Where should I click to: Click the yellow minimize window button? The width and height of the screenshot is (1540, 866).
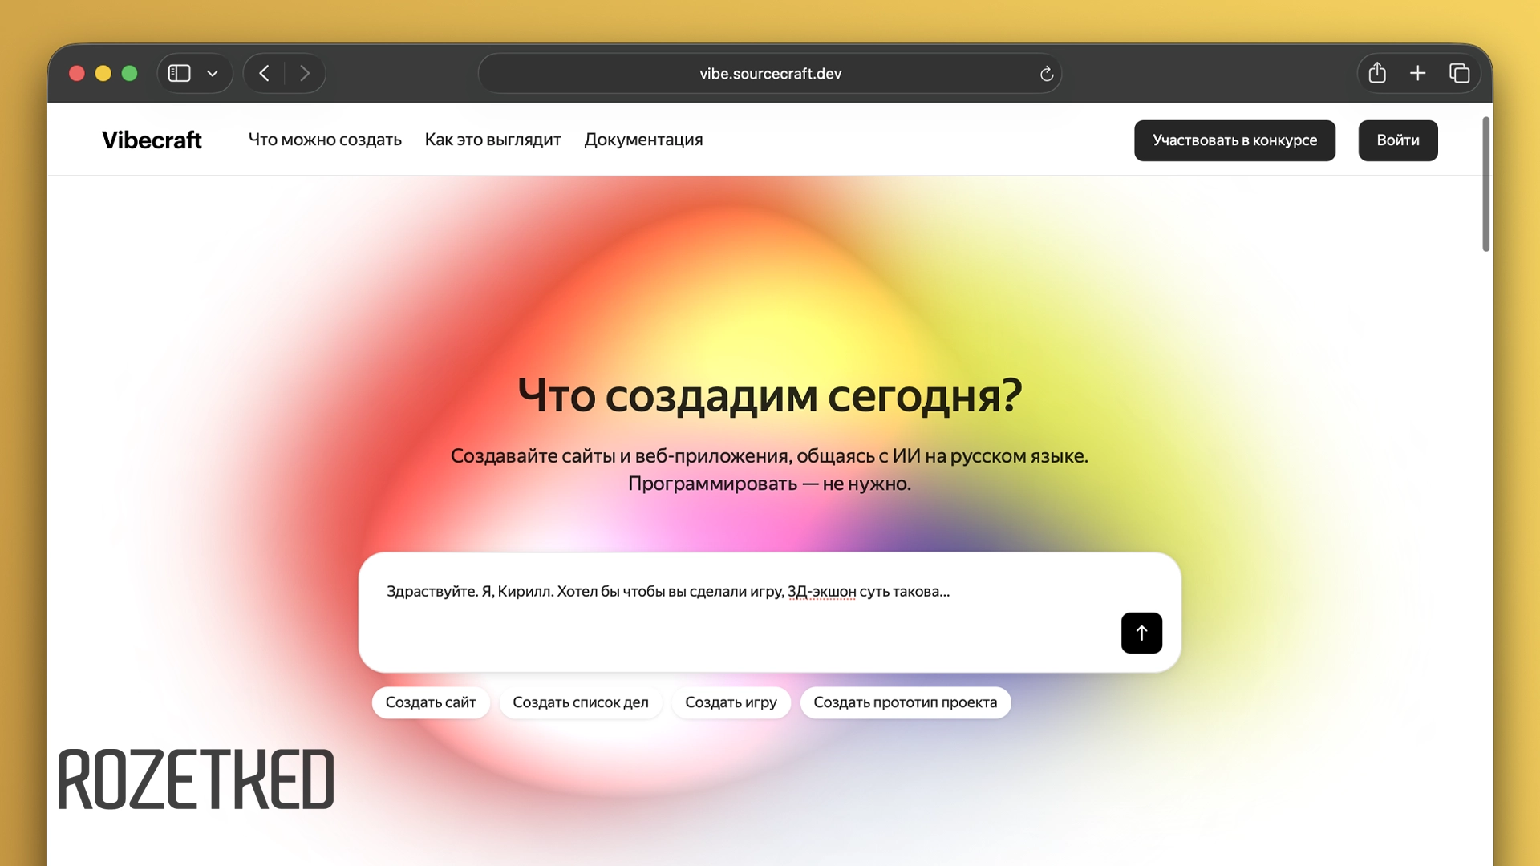(x=103, y=74)
